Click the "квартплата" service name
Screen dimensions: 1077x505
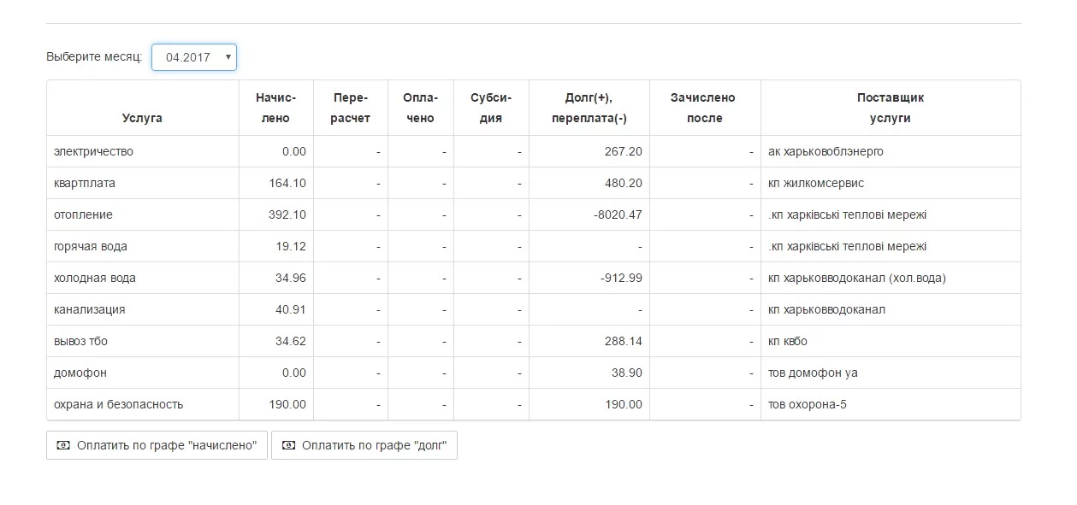click(85, 183)
